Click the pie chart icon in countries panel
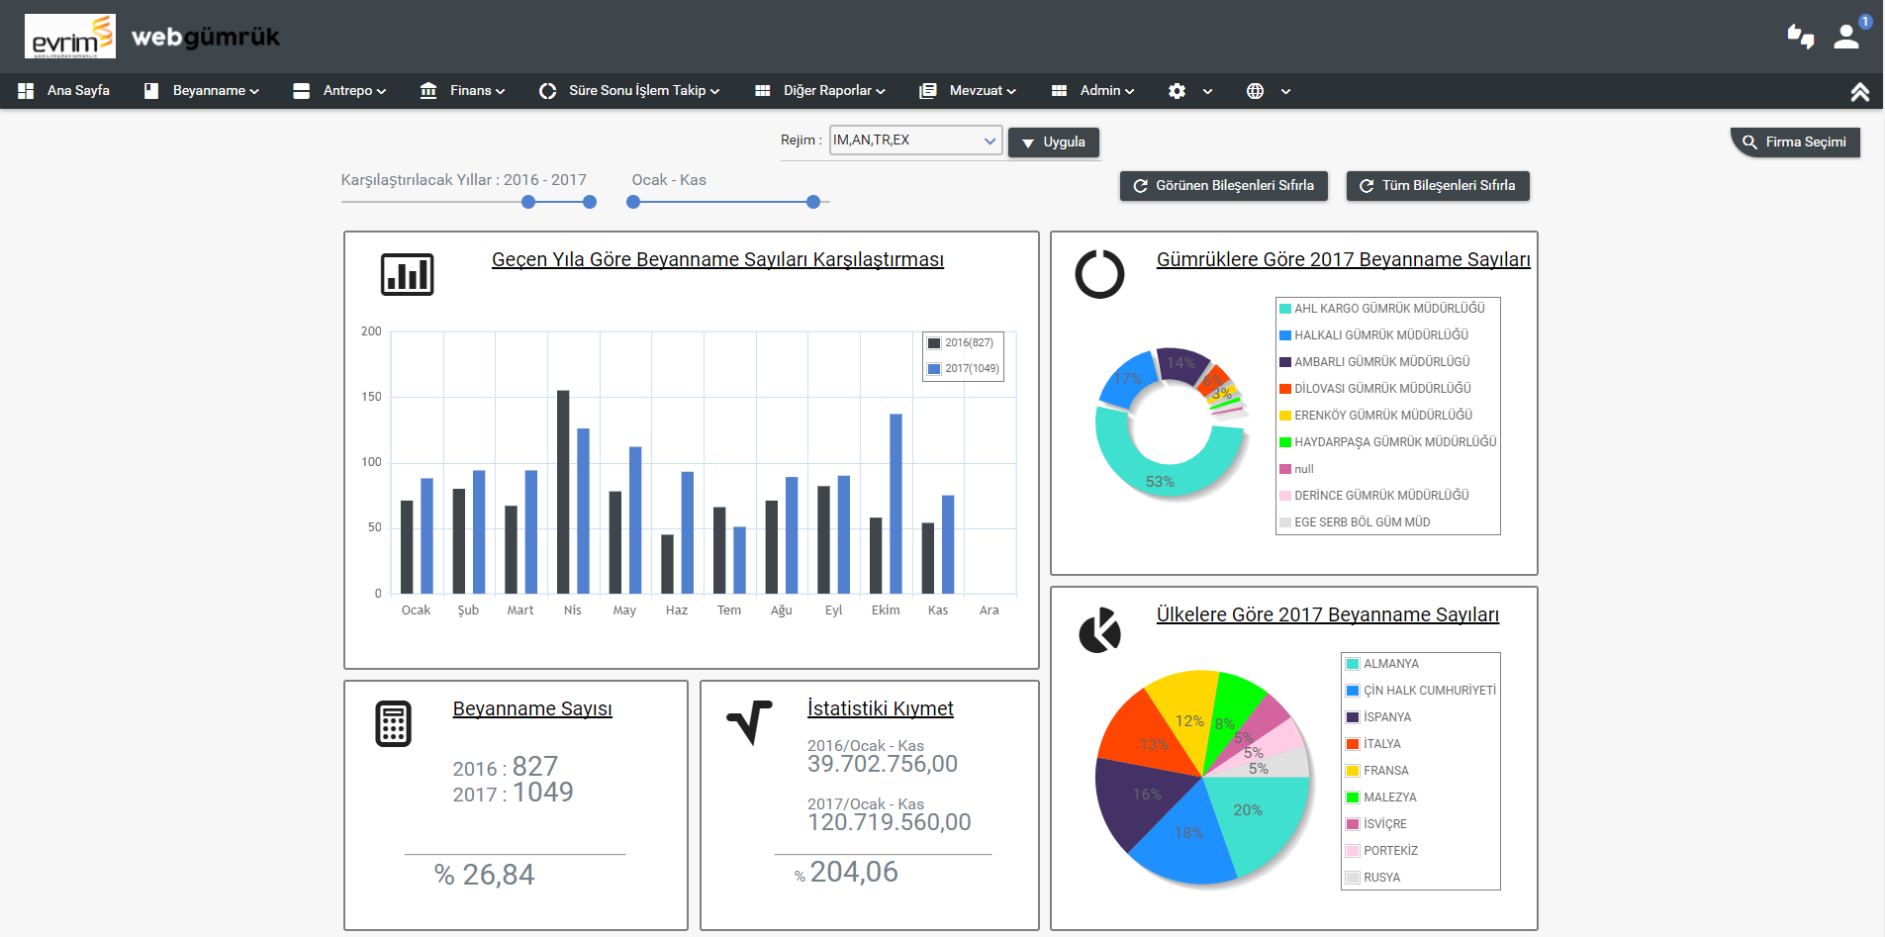This screenshot has width=1885, height=937. coord(1100,630)
